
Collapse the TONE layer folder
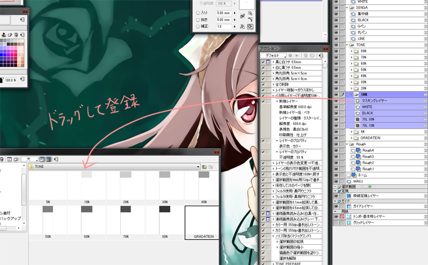coord(347,45)
